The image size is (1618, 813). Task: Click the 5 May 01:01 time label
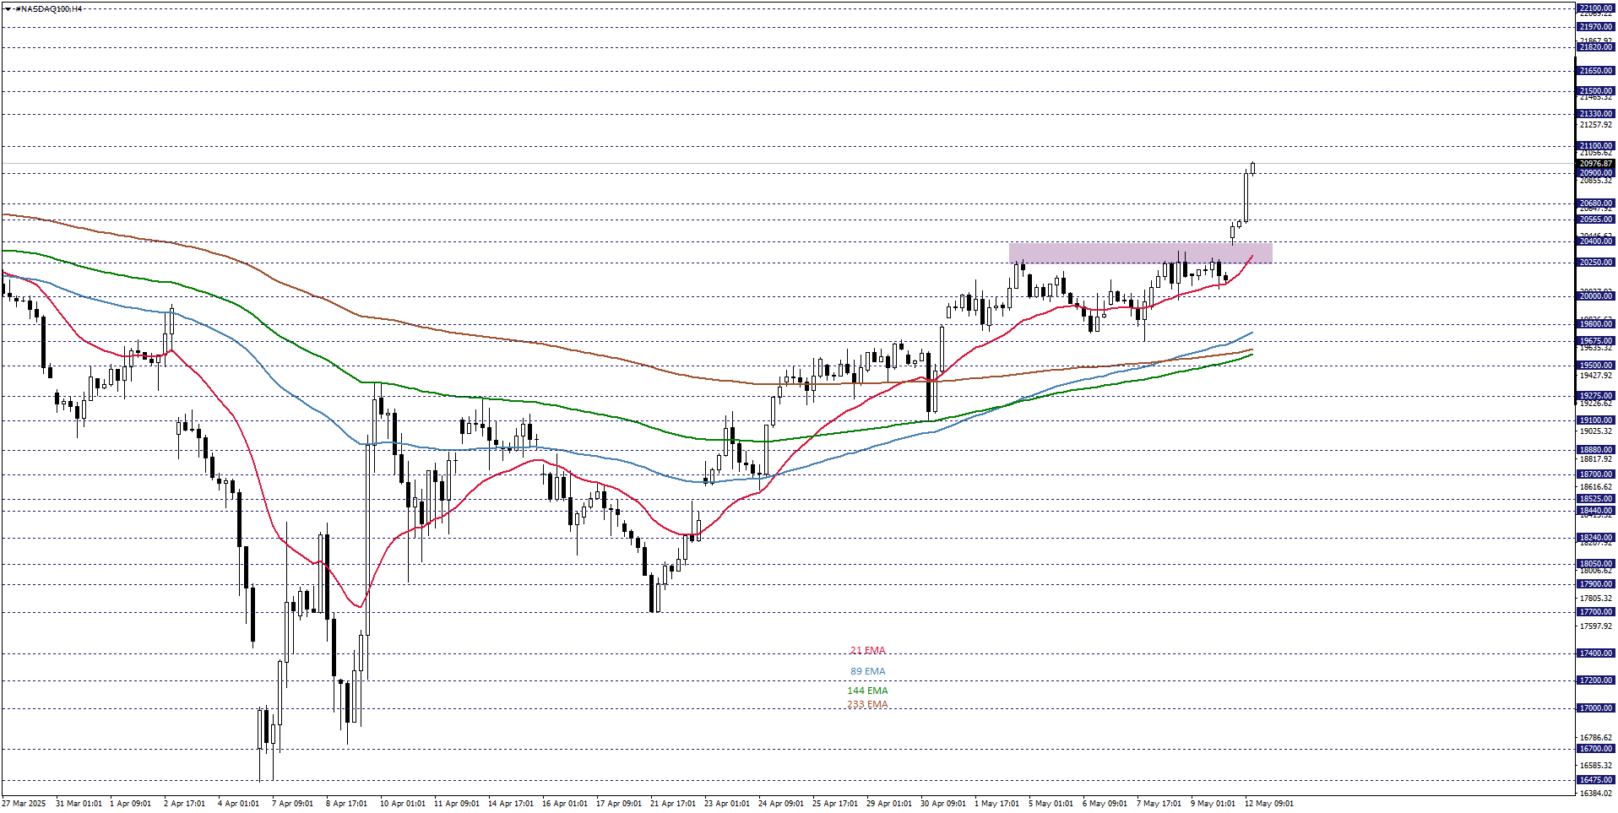tap(1051, 804)
